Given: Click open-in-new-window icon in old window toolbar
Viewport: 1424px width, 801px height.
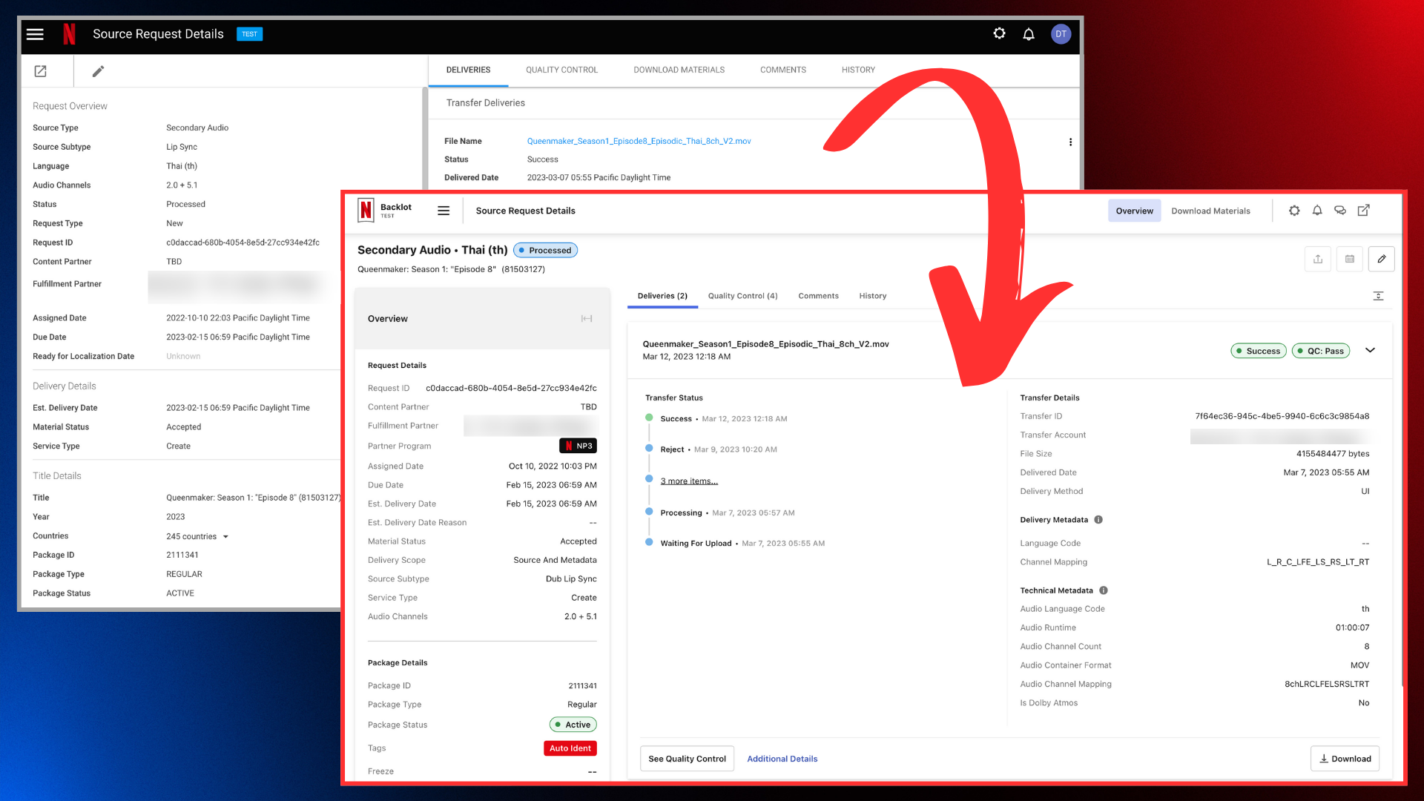Looking at the screenshot, I should tap(41, 71).
